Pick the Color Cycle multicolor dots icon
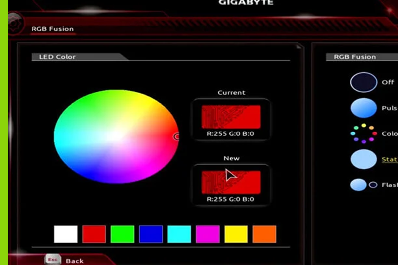Screen dimensions: 398x265 (364, 133)
